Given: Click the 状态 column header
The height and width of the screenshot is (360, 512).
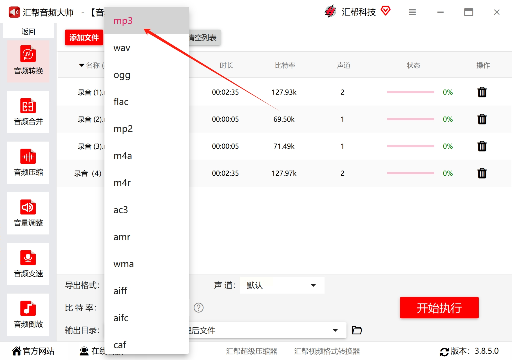Looking at the screenshot, I should 413,65.
